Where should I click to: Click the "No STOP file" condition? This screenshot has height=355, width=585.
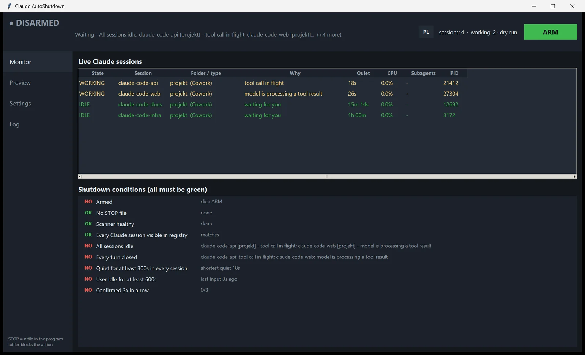point(111,213)
